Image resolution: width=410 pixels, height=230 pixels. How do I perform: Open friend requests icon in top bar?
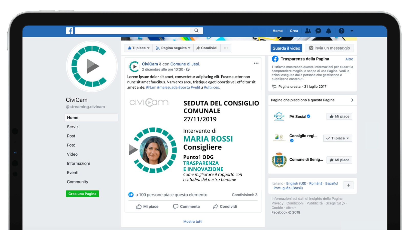(308, 31)
